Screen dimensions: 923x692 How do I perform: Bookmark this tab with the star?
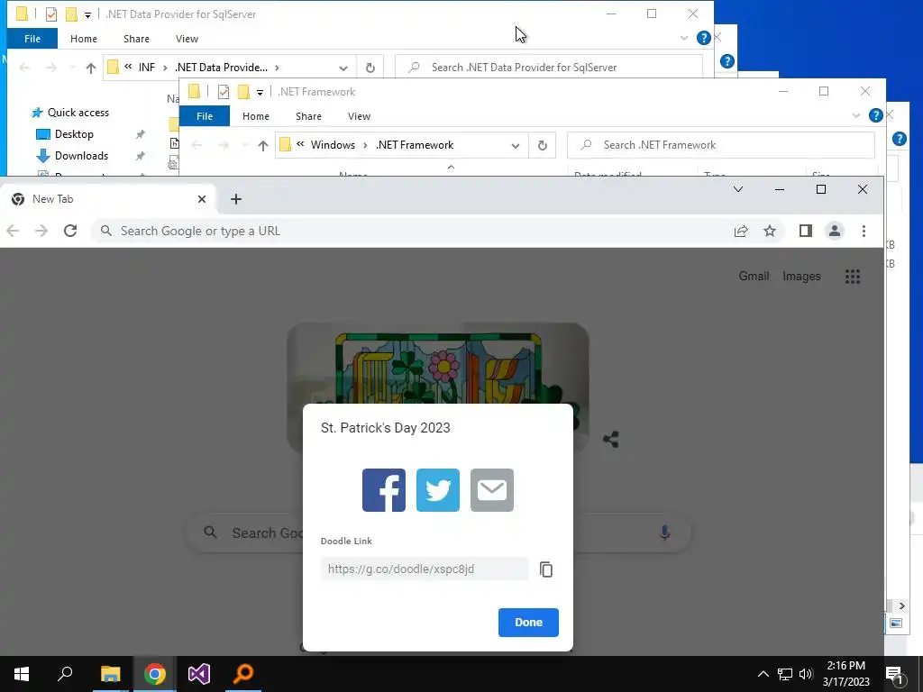(x=770, y=232)
